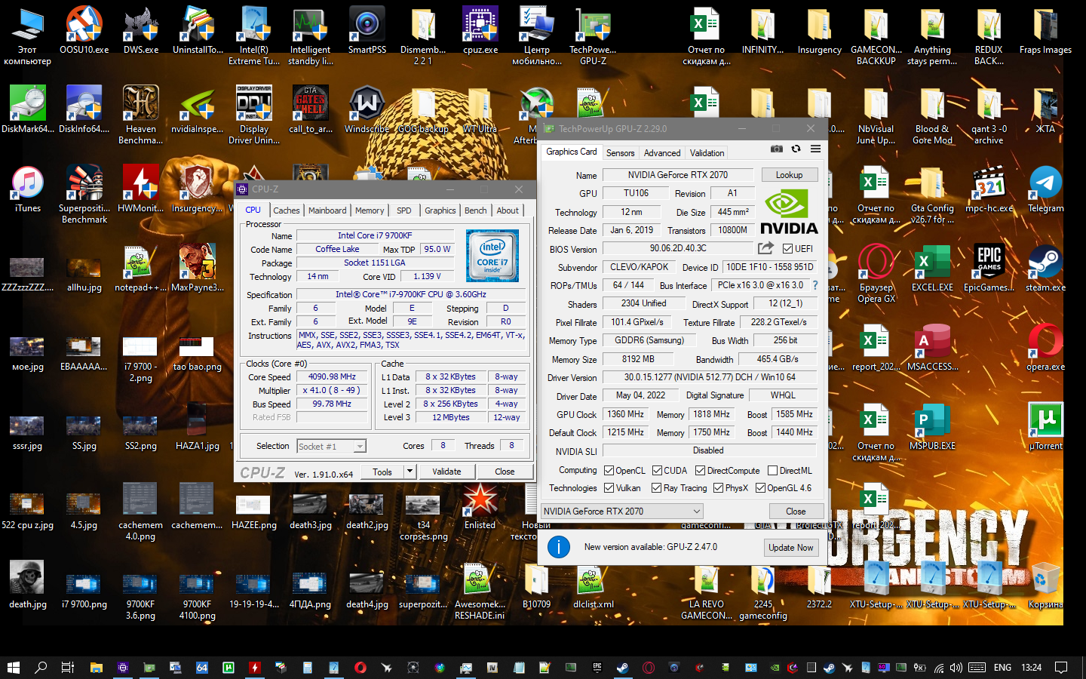Switch to the Sensors tab in GPU-Z
The height and width of the screenshot is (679, 1086).
(x=620, y=153)
